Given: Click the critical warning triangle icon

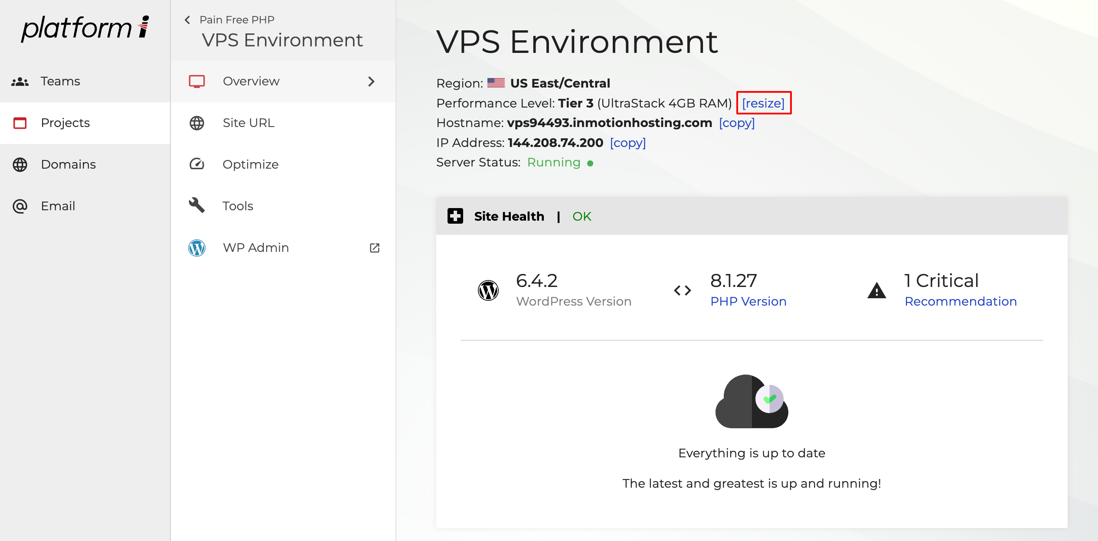Looking at the screenshot, I should coord(876,290).
